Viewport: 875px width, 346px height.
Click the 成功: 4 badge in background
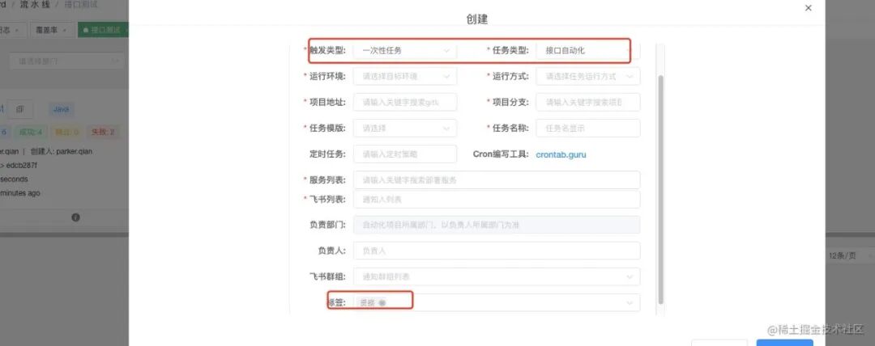31,132
